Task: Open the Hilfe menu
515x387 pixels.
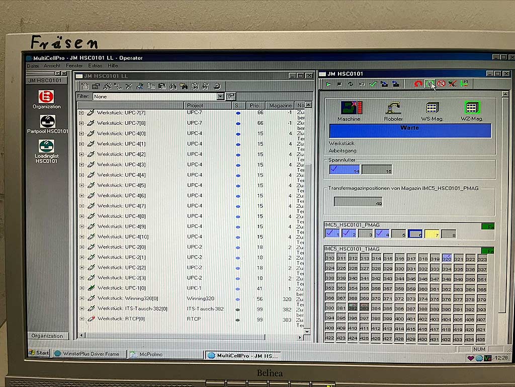Action: 113,66
